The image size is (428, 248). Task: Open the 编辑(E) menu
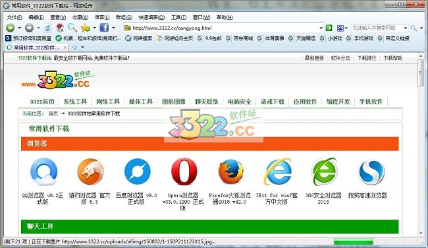point(36,18)
